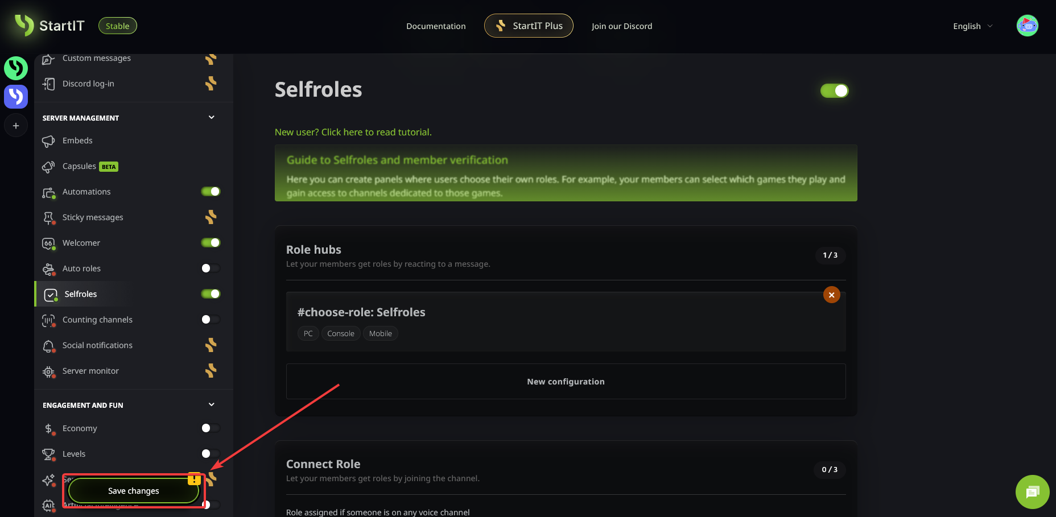Viewport: 1056px width, 517px height.
Task: Click Save changes button
Action: 134,491
